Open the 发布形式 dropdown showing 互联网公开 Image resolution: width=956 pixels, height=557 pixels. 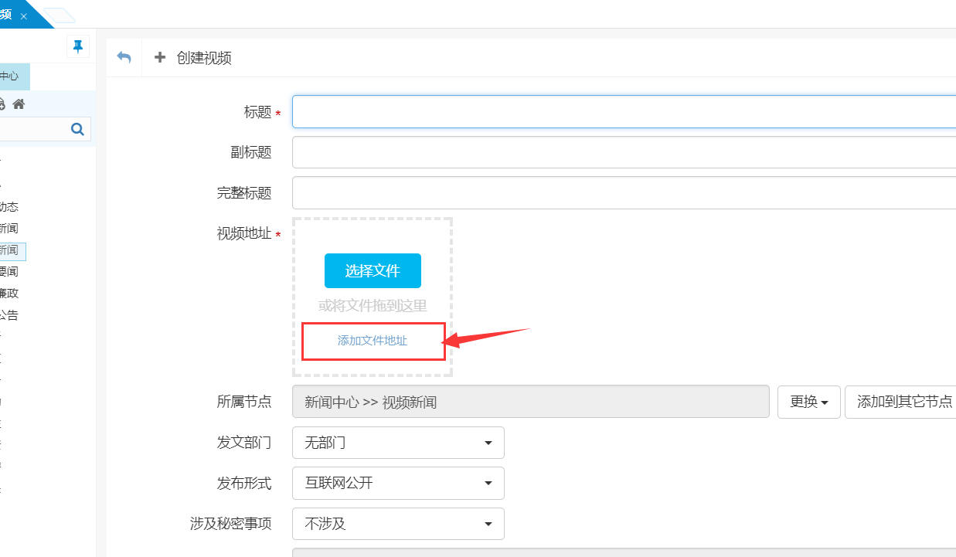click(x=398, y=483)
